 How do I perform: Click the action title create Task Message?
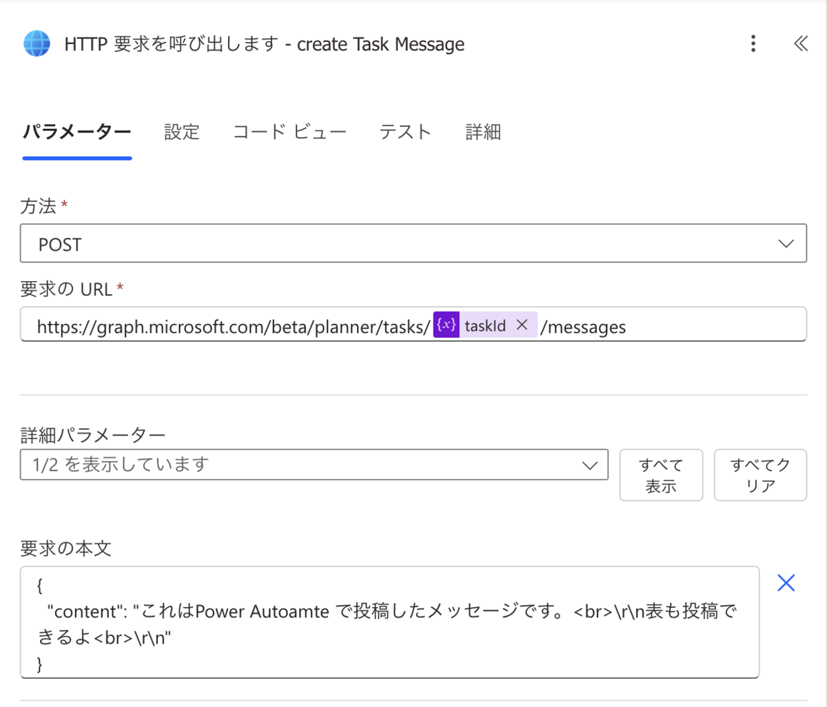pyautogui.click(x=380, y=44)
